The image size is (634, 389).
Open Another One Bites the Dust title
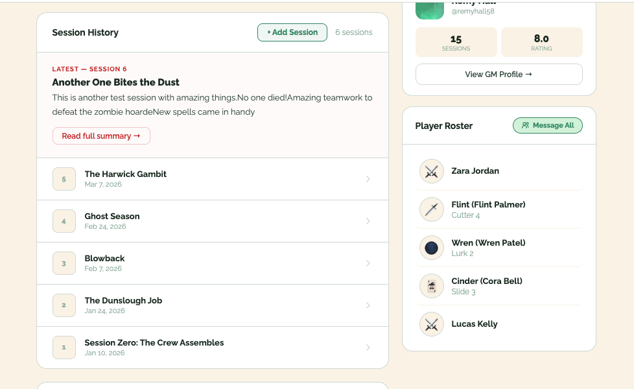pyautogui.click(x=115, y=82)
